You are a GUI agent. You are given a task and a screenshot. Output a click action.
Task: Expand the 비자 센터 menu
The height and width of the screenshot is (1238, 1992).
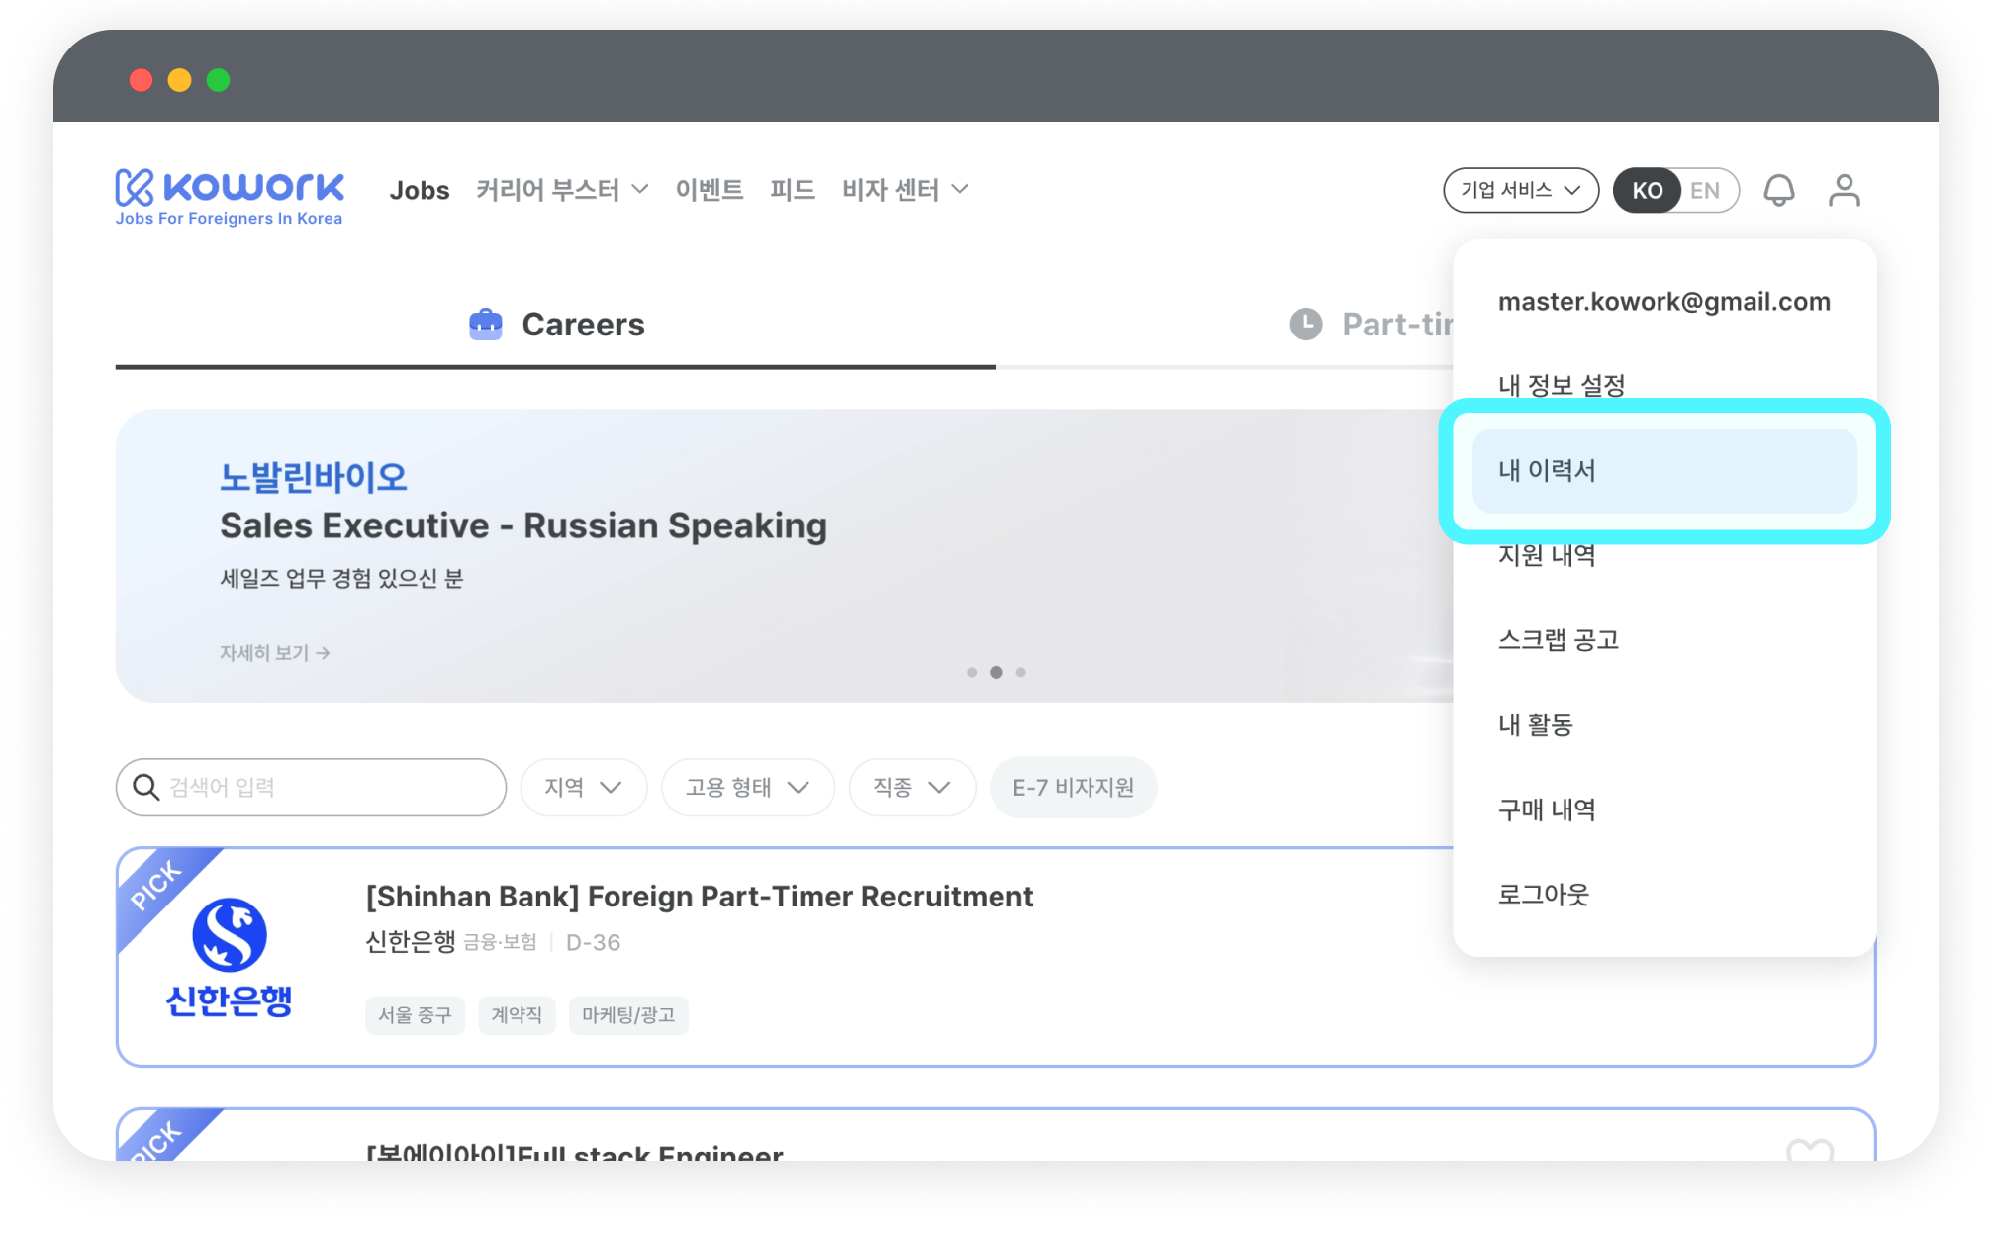tap(904, 190)
